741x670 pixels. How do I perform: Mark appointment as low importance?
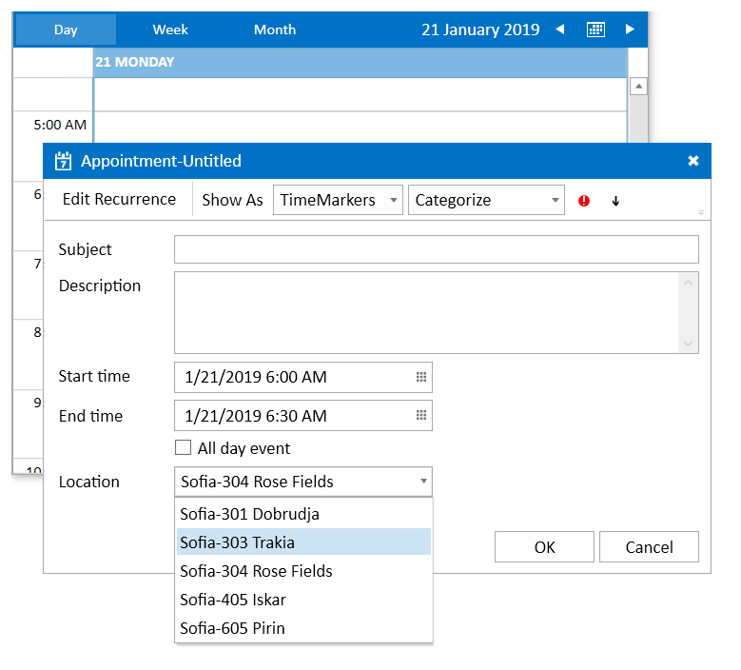click(615, 201)
